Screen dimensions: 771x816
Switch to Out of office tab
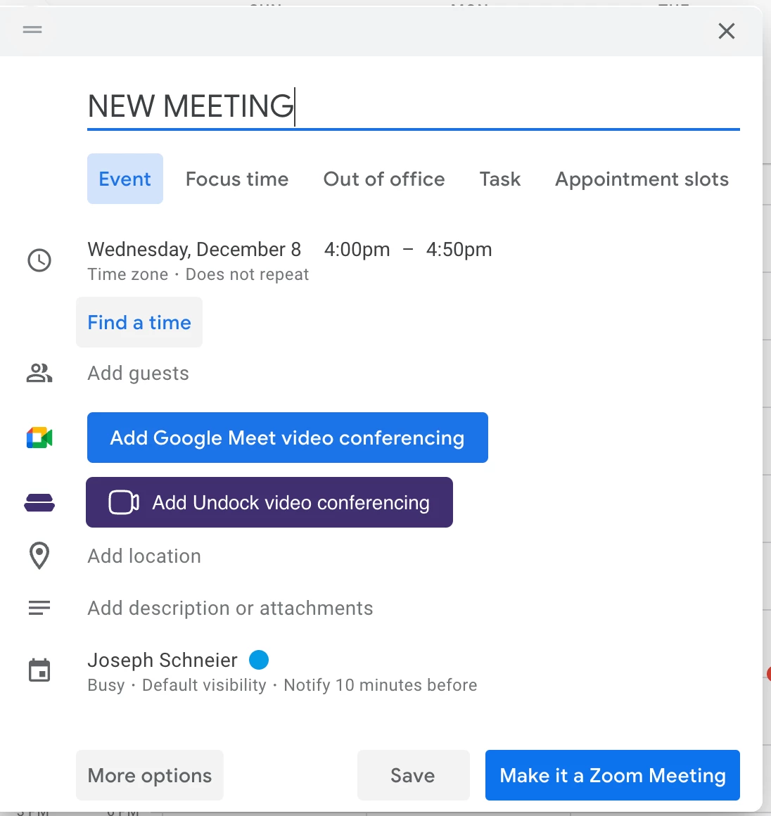(x=384, y=179)
